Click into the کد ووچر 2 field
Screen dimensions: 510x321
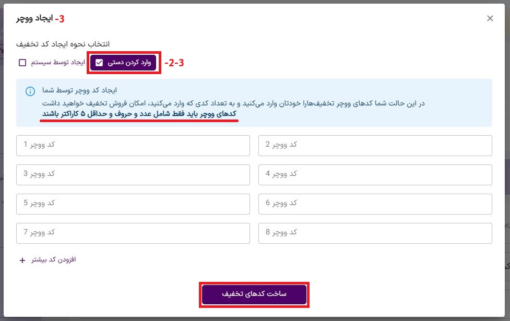point(375,145)
